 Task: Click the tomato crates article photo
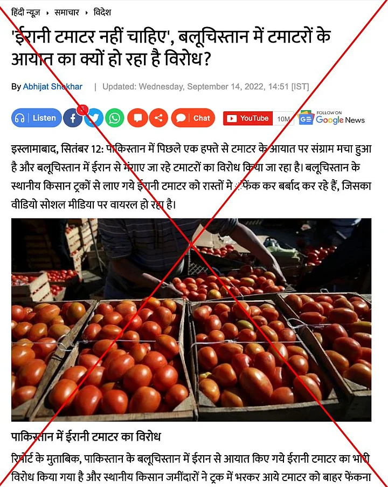(x=191, y=320)
